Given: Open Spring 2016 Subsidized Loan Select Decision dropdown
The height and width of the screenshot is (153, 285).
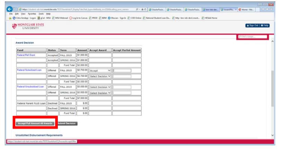Looking at the screenshot, I should tap(100, 76).
